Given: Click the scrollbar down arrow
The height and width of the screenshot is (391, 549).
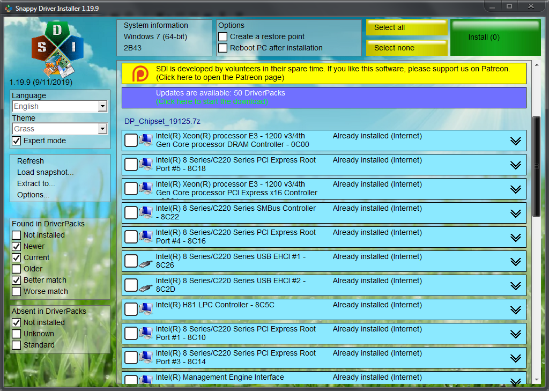Looking at the screenshot, I should click(537, 380).
